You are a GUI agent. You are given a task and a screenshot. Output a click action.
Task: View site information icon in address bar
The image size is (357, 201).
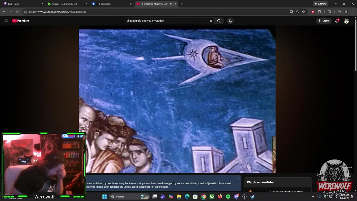tap(25, 12)
